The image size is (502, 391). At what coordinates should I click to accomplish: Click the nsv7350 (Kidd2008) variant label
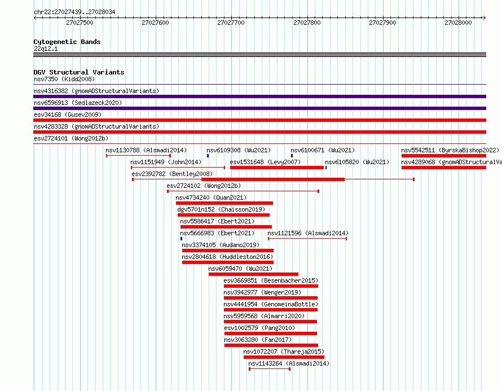pyautogui.click(x=64, y=79)
